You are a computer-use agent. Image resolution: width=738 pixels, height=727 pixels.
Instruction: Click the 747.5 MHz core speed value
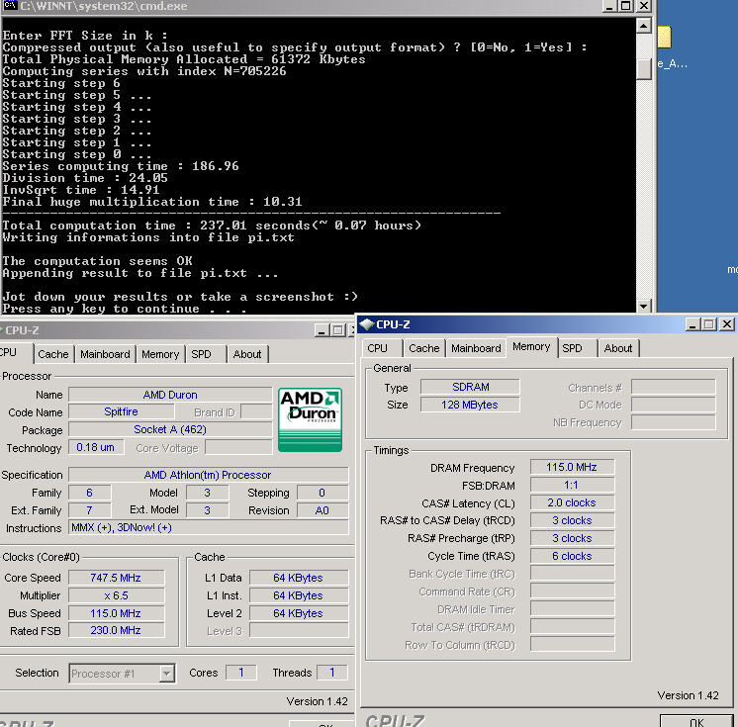click(117, 578)
